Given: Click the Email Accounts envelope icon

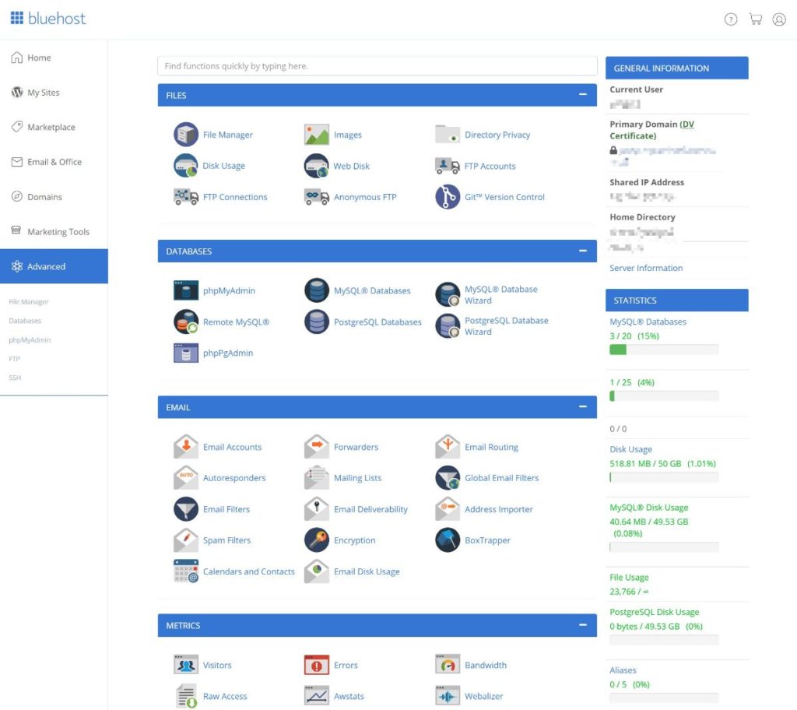Looking at the screenshot, I should pos(186,447).
